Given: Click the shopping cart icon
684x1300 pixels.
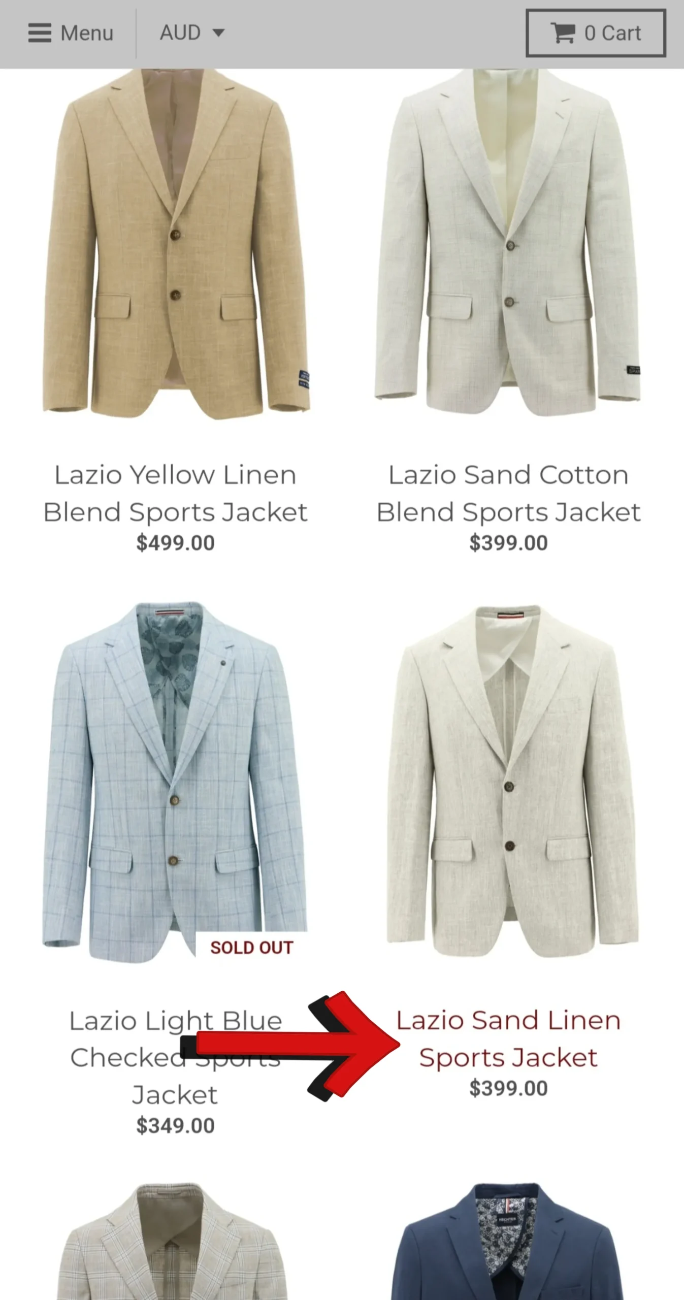Looking at the screenshot, I should tap(563, 34).
